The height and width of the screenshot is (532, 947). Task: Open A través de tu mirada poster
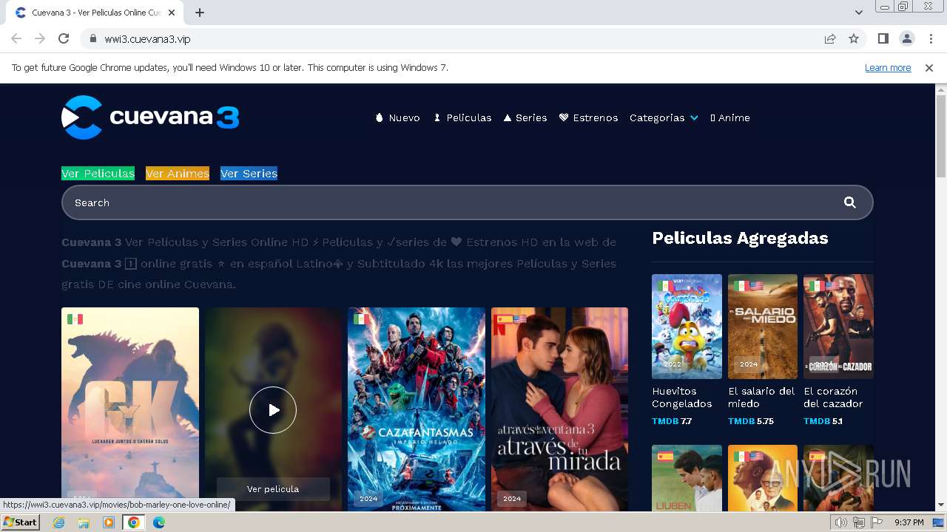click(559, 409)
